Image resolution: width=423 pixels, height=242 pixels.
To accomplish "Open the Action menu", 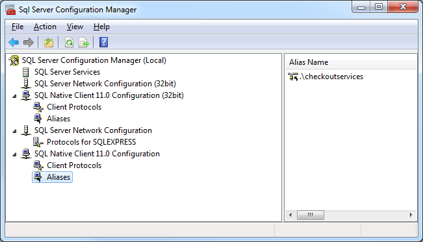I will 45,27.
